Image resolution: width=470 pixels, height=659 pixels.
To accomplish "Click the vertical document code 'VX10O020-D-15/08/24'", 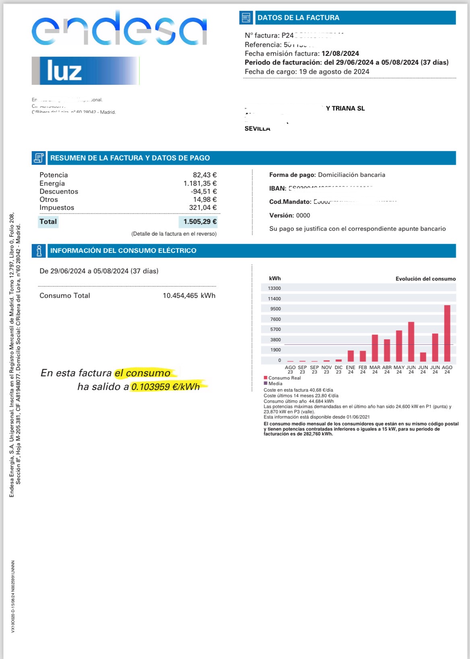I will (13, 597).
